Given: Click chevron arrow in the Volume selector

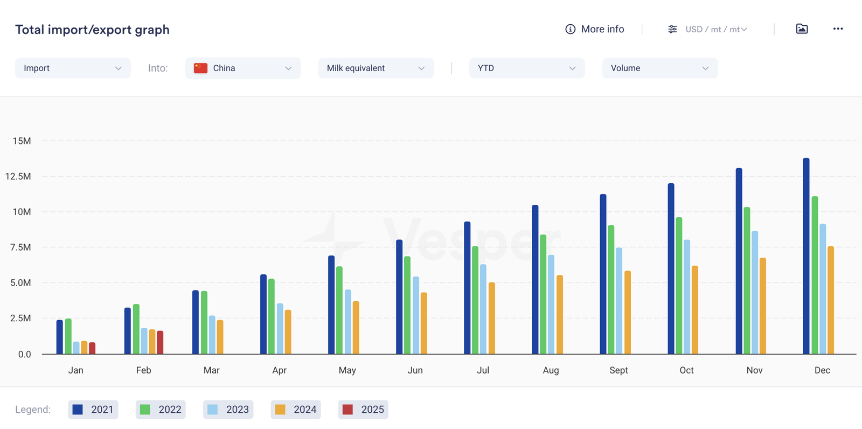Looking at the screenshot, I should [x=705, y=68].
